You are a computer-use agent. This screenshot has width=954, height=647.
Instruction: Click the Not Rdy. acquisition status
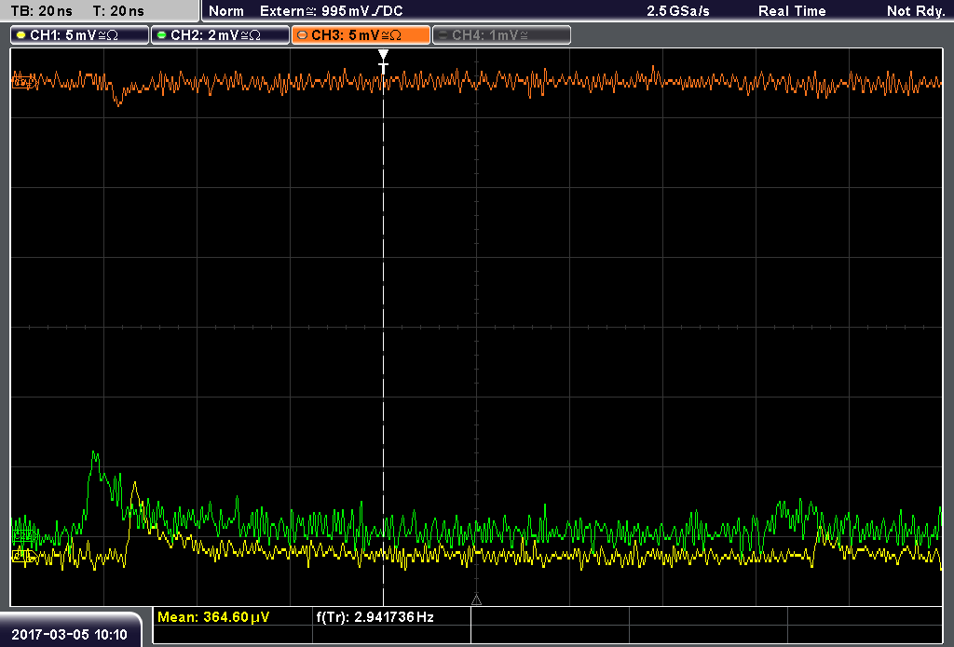915,11
